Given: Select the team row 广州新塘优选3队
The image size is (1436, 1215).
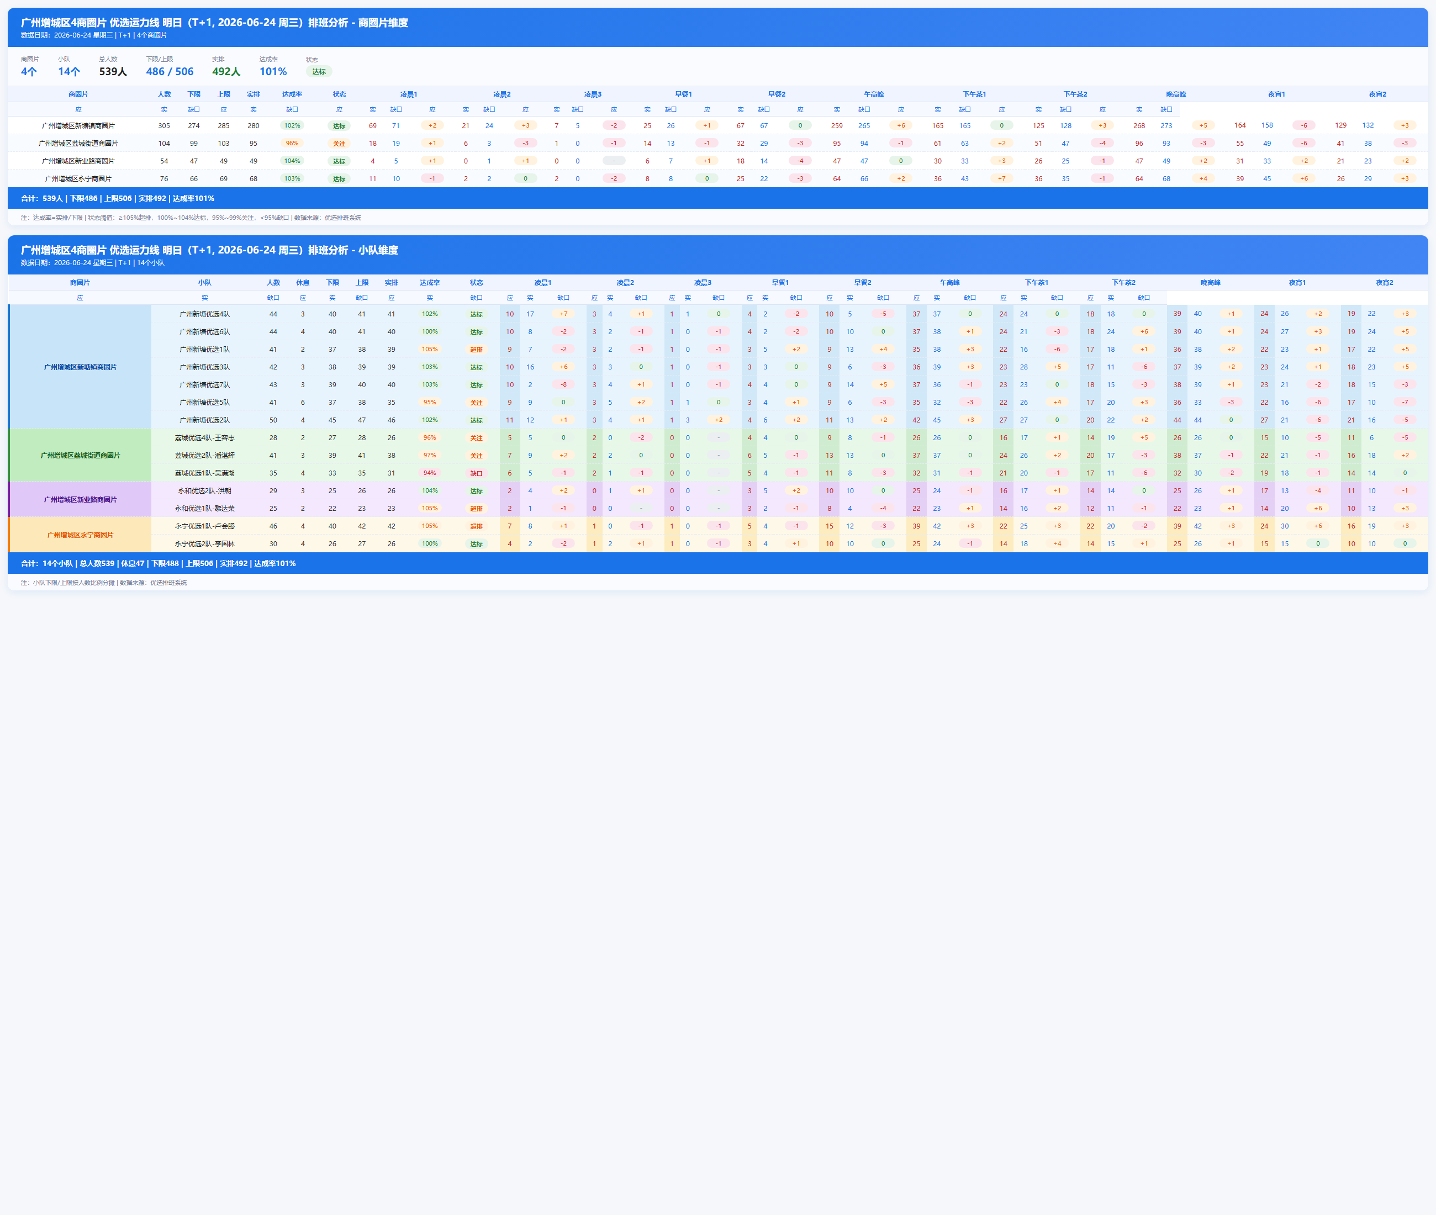Looking at the screenshot, I should coord(789,367).
